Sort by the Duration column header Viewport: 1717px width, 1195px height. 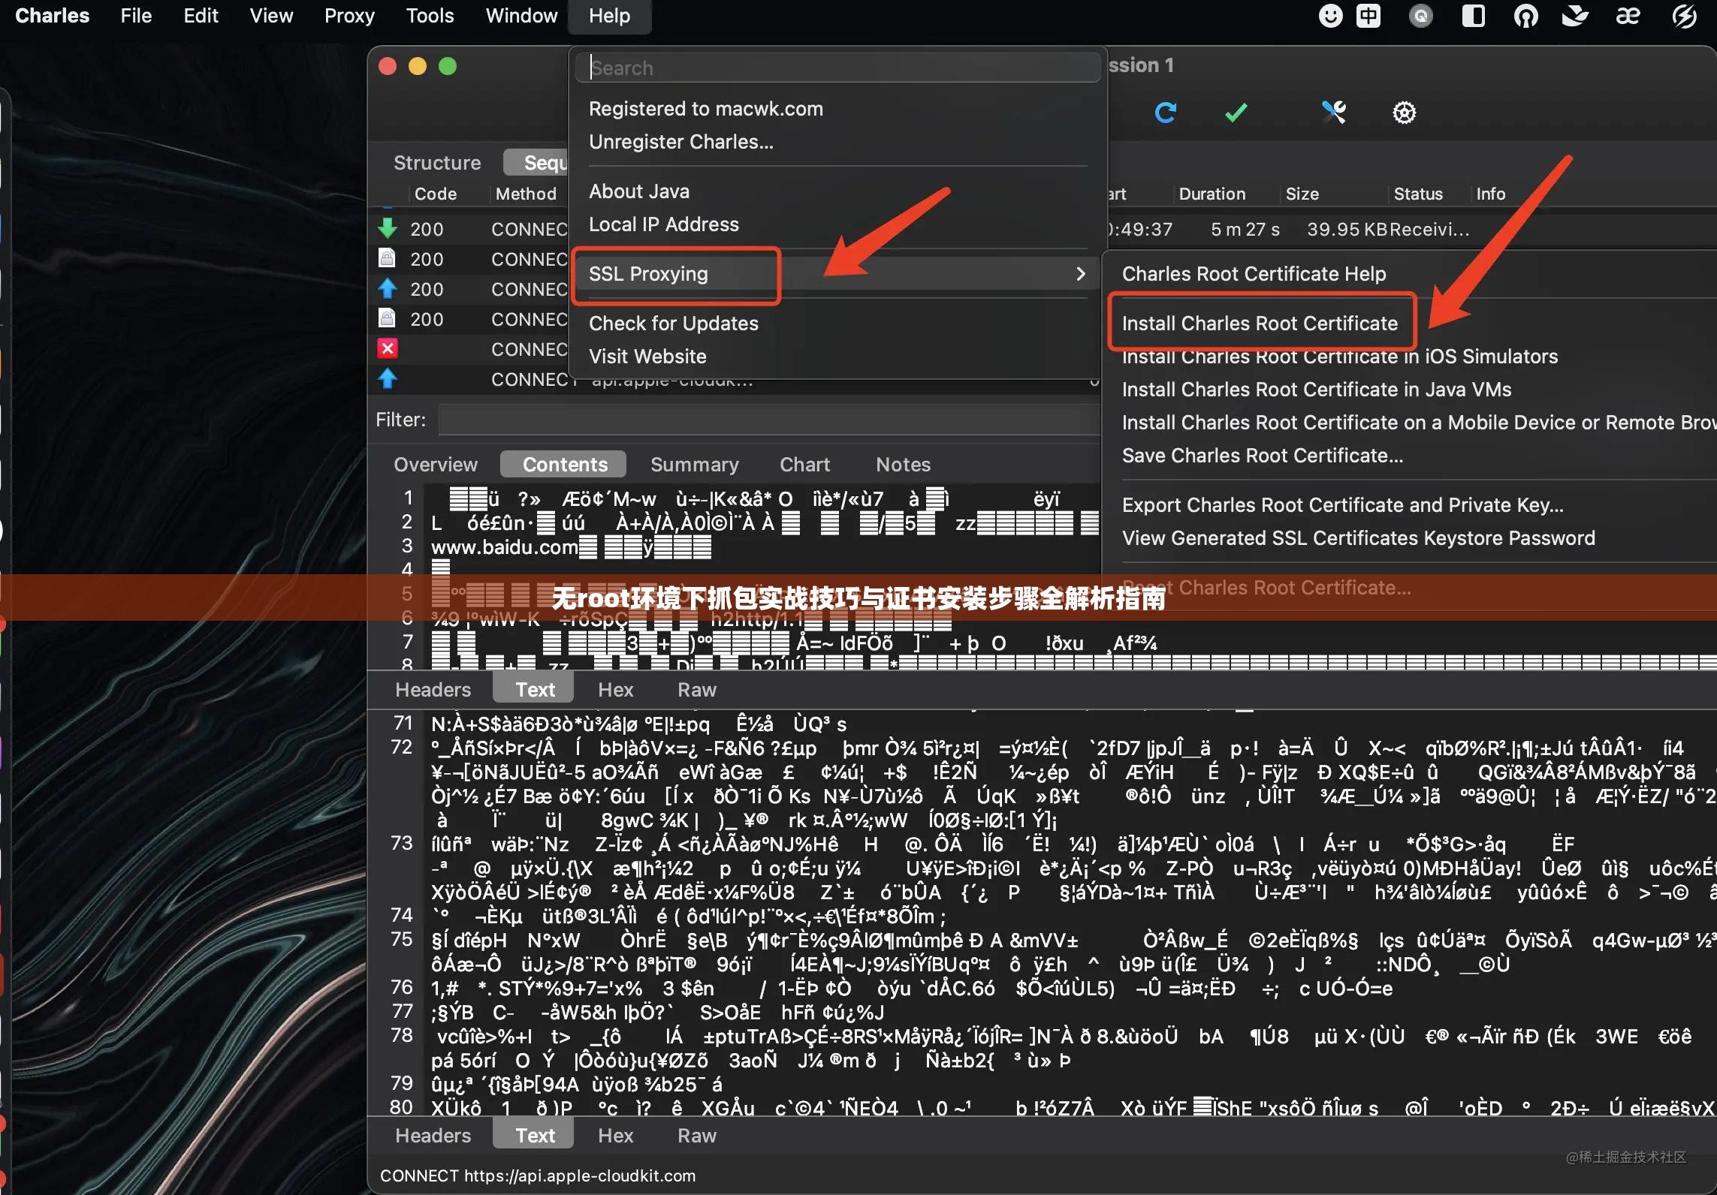(x=1212, y=194)
